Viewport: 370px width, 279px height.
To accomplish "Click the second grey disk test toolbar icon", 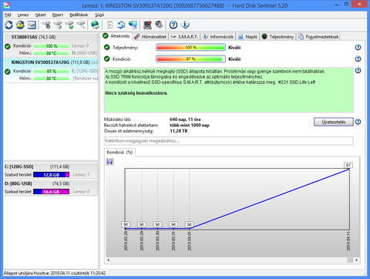I will click(x=58, y=25).
